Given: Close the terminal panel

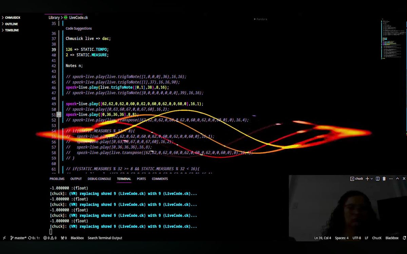Looking at the screenshot, I should (x=404, y=178).
